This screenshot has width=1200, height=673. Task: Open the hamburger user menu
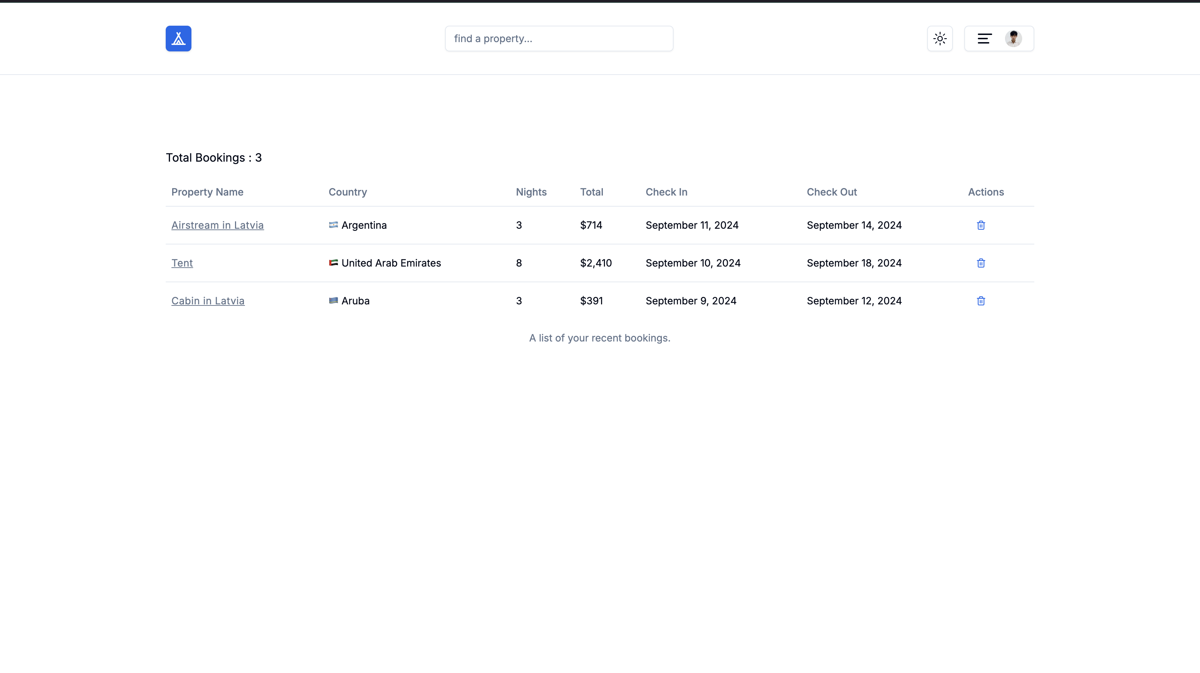click(984, 39)
